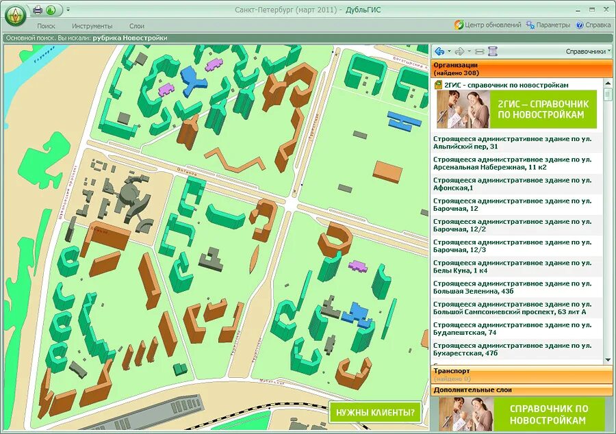Close the ДубльГИС window
The image size is (616, 434).
tap(606, 10)
